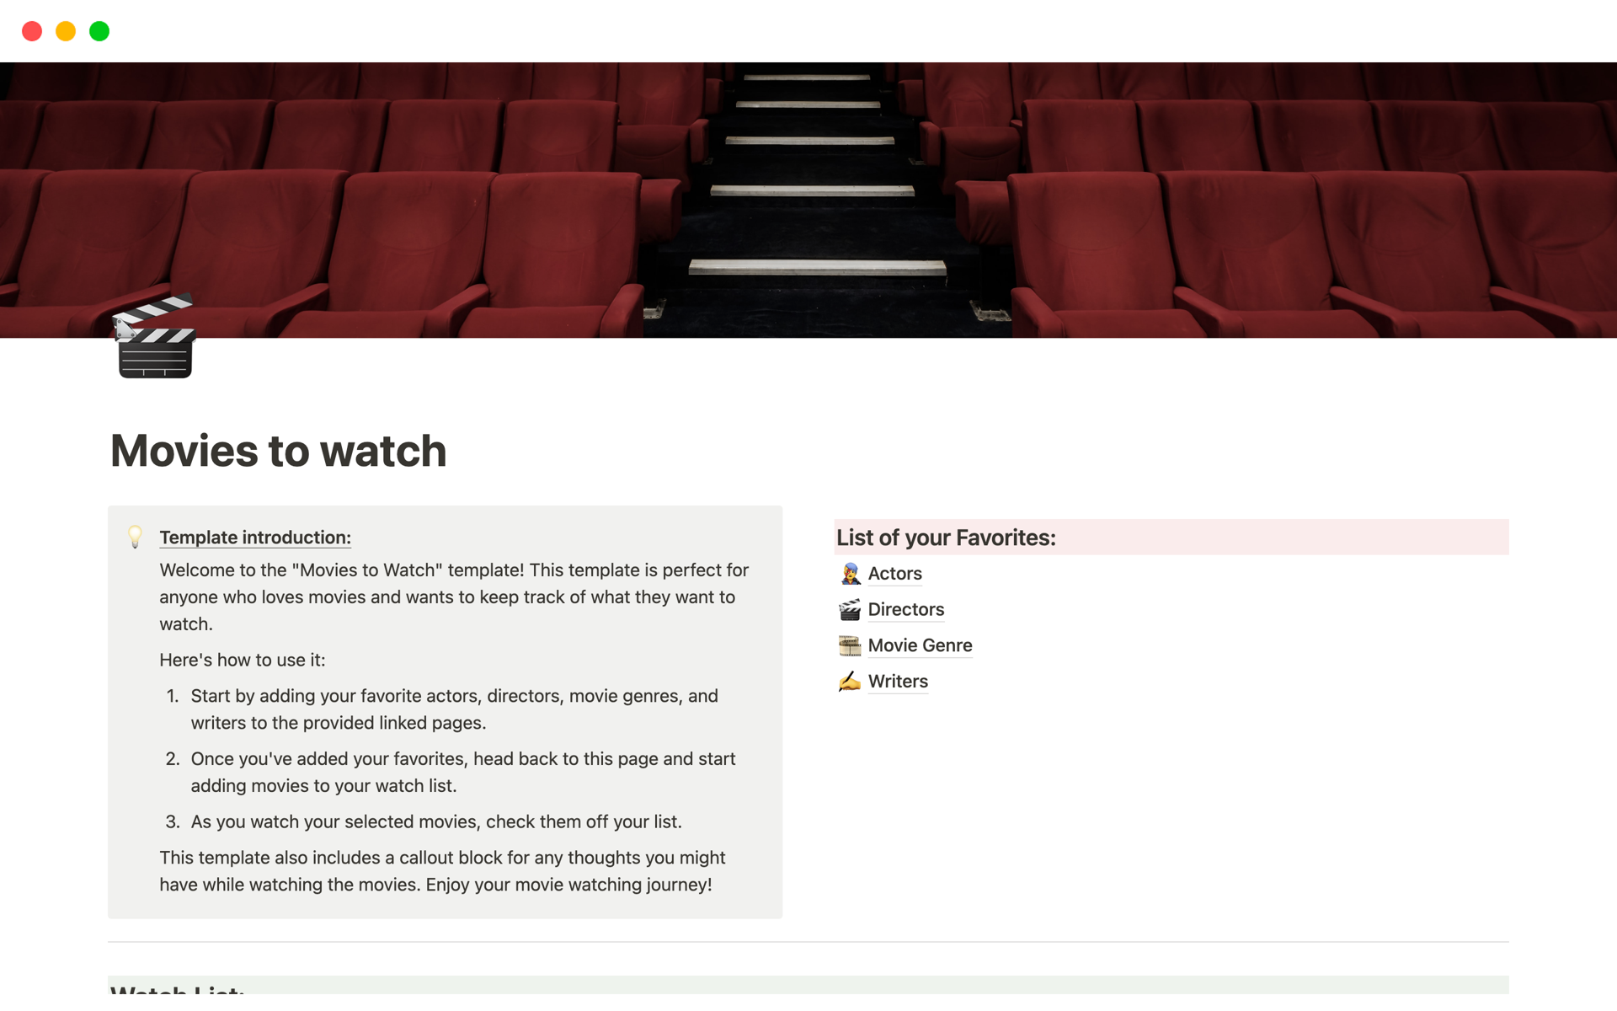
Task: Click the Watch List heading bar
Action: point(808,986)
